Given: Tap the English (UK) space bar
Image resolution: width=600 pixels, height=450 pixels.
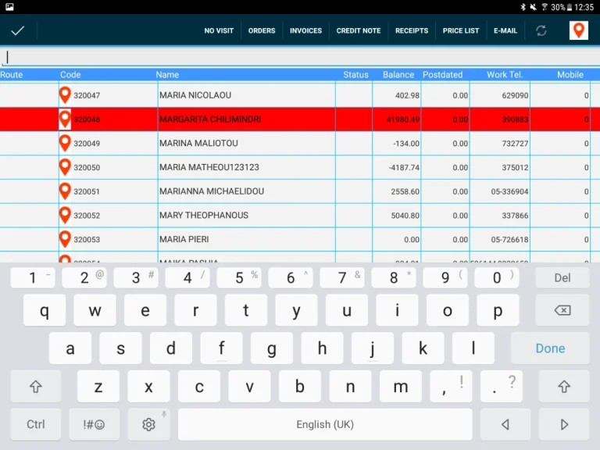Looking at the screenshot, I should click(325, 424).
